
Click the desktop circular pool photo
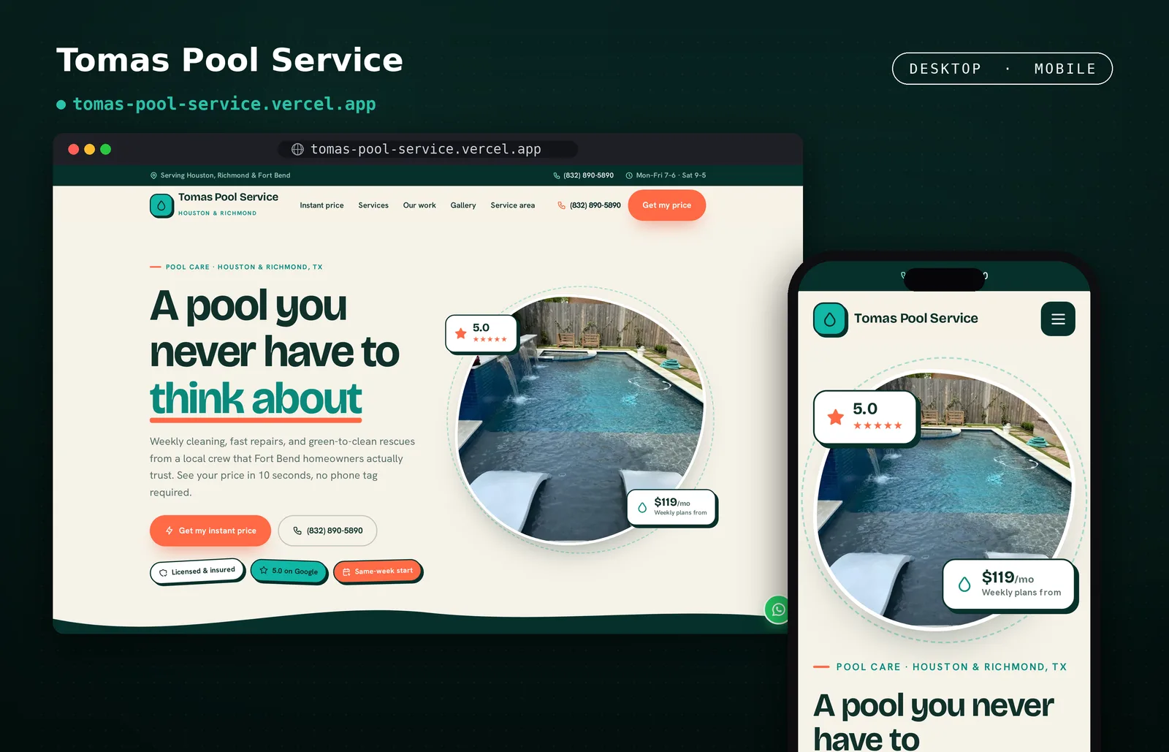[581, 420]
